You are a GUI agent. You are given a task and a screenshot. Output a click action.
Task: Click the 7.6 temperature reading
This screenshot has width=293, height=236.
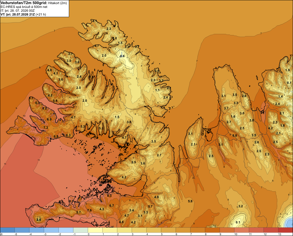pos(89,210)
